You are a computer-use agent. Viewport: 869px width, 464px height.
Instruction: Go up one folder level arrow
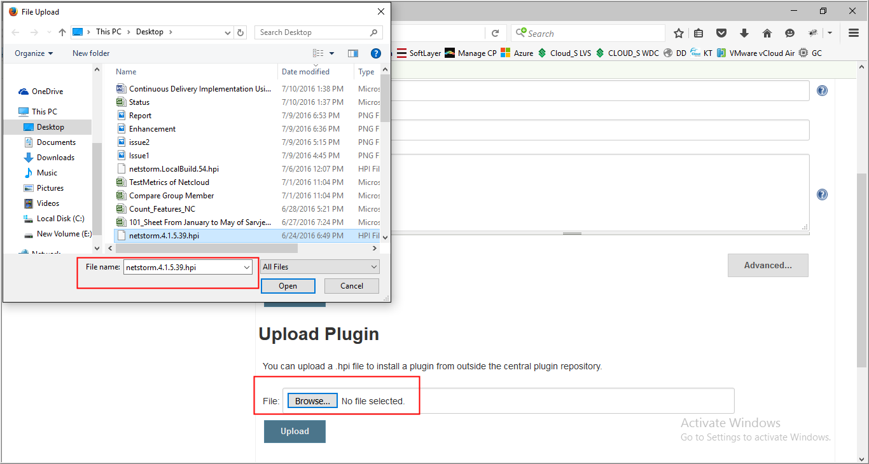point(62,32)
